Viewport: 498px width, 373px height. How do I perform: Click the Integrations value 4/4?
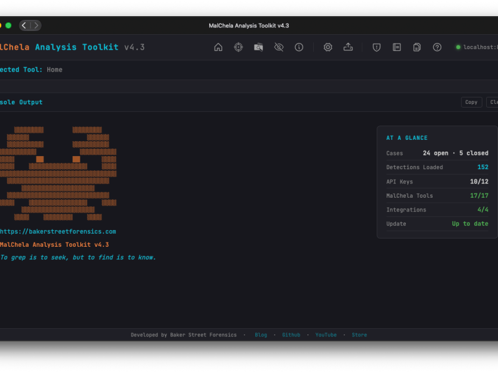(483, 210)
